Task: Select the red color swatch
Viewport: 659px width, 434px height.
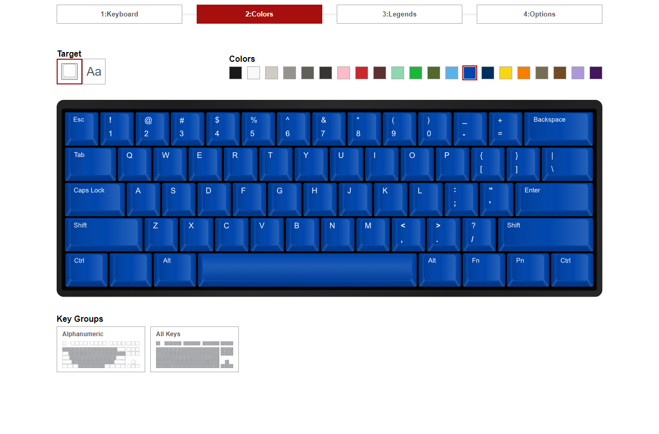Action: (x=361, y=73)
